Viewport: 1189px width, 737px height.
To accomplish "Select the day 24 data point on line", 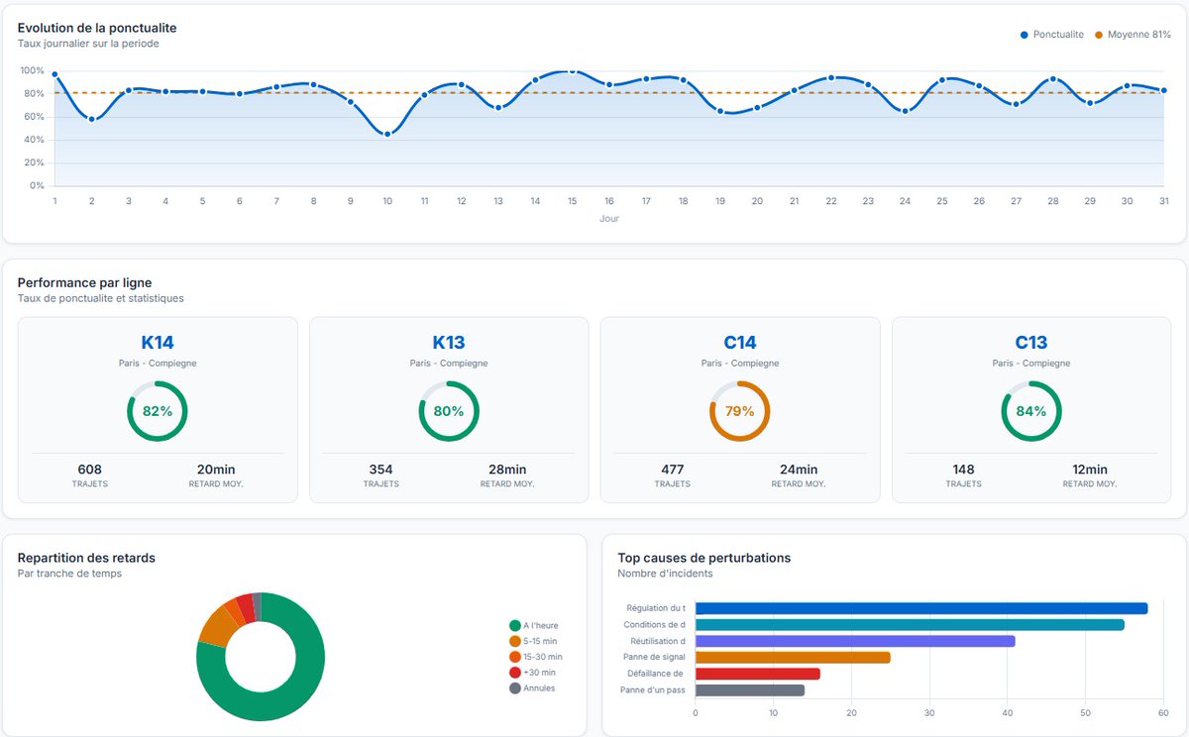I will point(905,111).
